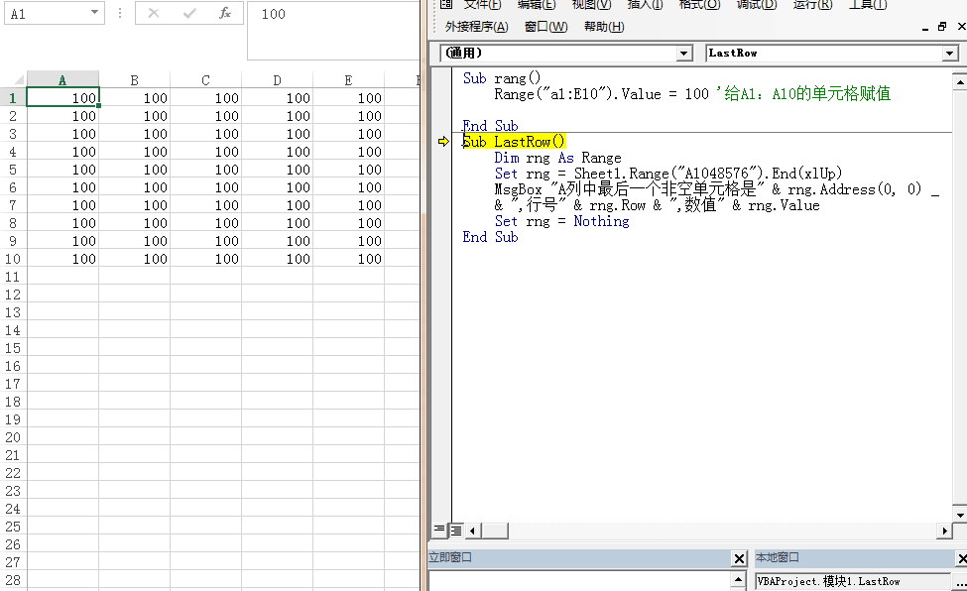The height and width of the screenshot is (591, 967).
Task: Click the Dim rng As Range line
Action: coord(557,158)
